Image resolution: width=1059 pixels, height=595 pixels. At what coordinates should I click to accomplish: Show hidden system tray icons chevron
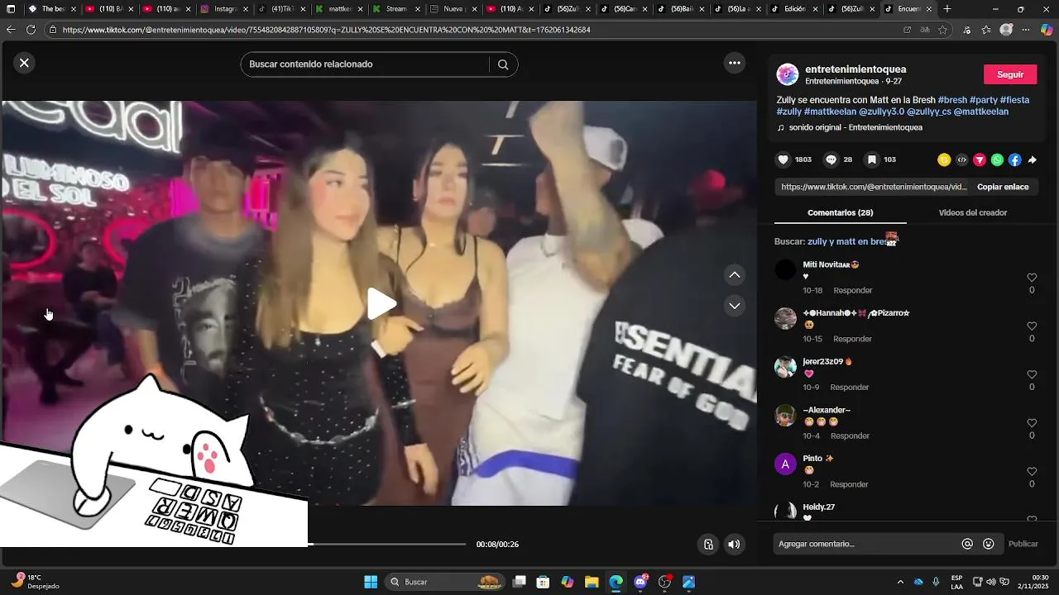click(900, 582)
